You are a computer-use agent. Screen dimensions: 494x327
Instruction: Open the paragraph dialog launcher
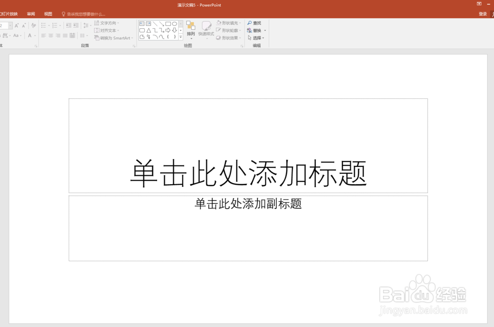(x=134, y=46)
